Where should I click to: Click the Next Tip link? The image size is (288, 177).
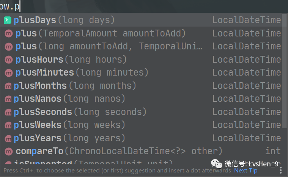pyautogui.click(x=246, y=171)
